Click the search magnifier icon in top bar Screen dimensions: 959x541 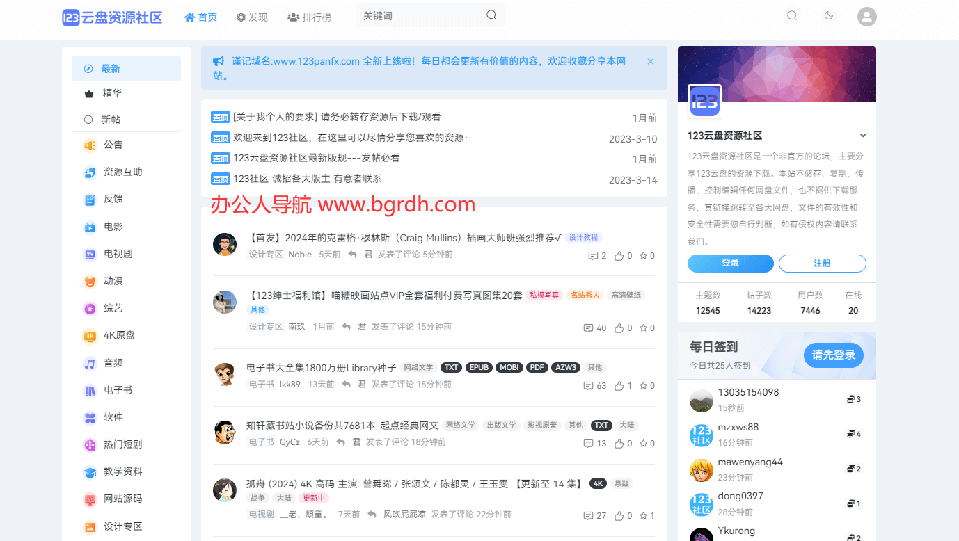click(x=792, y=15)
